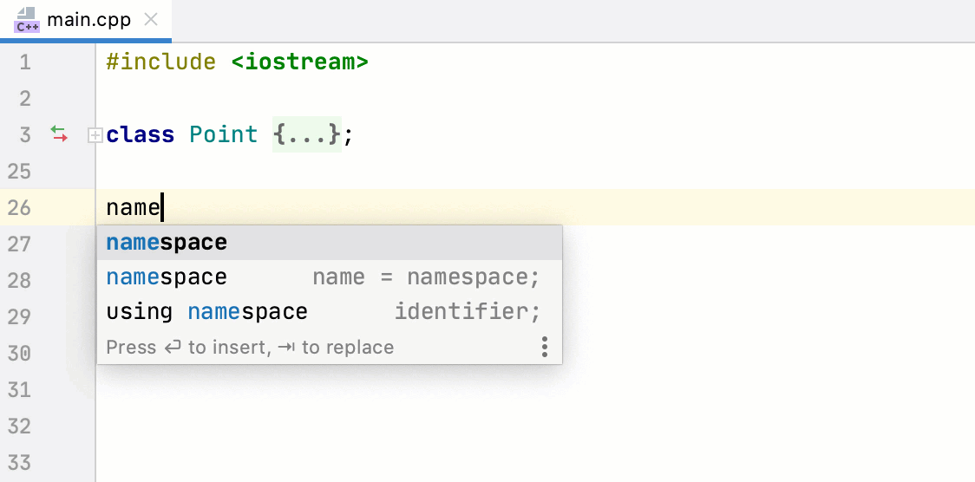The height and width of the screenshot is (482, 975).
Task: Click line number 33 in the gutter
Action: point(19,462)
